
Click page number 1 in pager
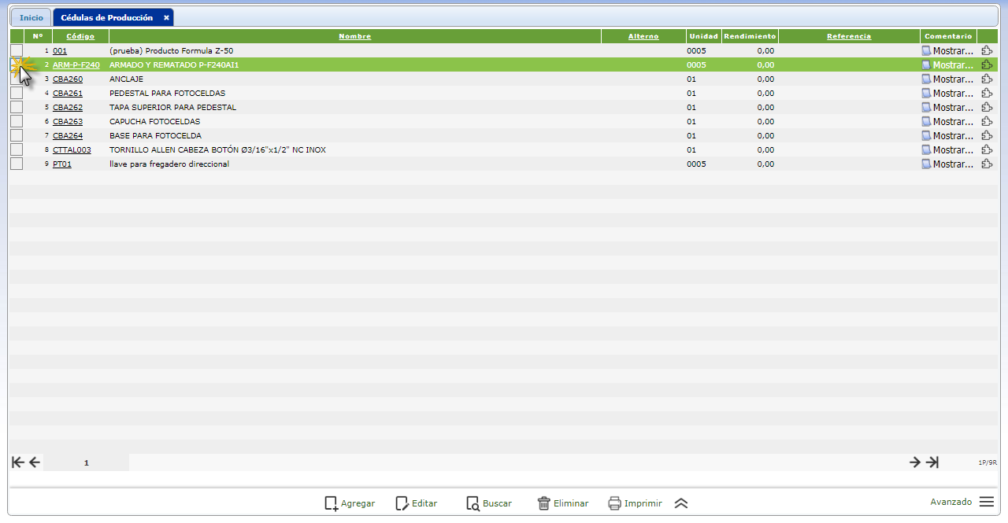click(87, 463)
